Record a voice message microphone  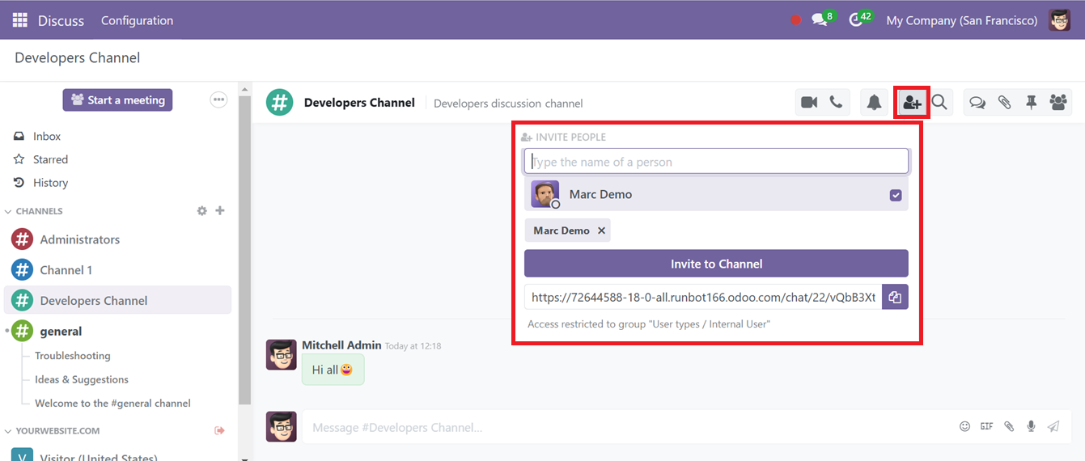[x=1031, y=426]
